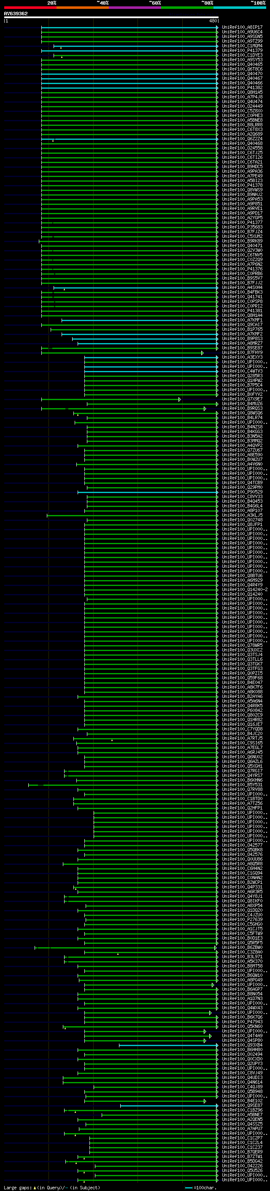Select the UniRef100_P41378 hit
Image resolution: width=270 pixels, height=1191 pixels.
[242, 185]
